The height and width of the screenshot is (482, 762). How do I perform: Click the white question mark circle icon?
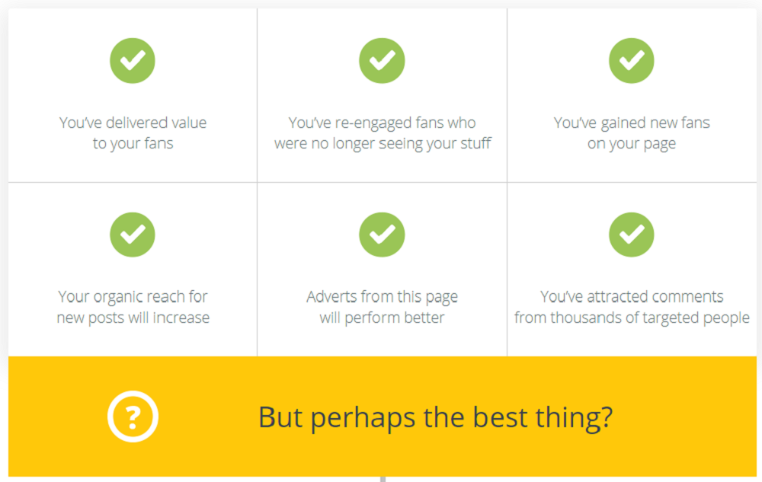[x=133, y=417]
